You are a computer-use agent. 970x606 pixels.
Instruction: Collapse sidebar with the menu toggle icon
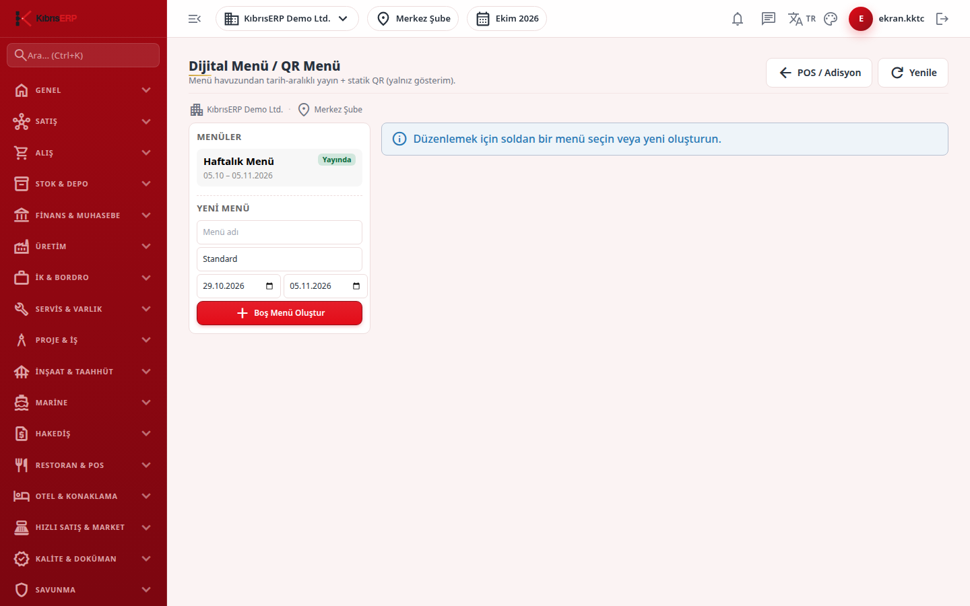point(195,19)
